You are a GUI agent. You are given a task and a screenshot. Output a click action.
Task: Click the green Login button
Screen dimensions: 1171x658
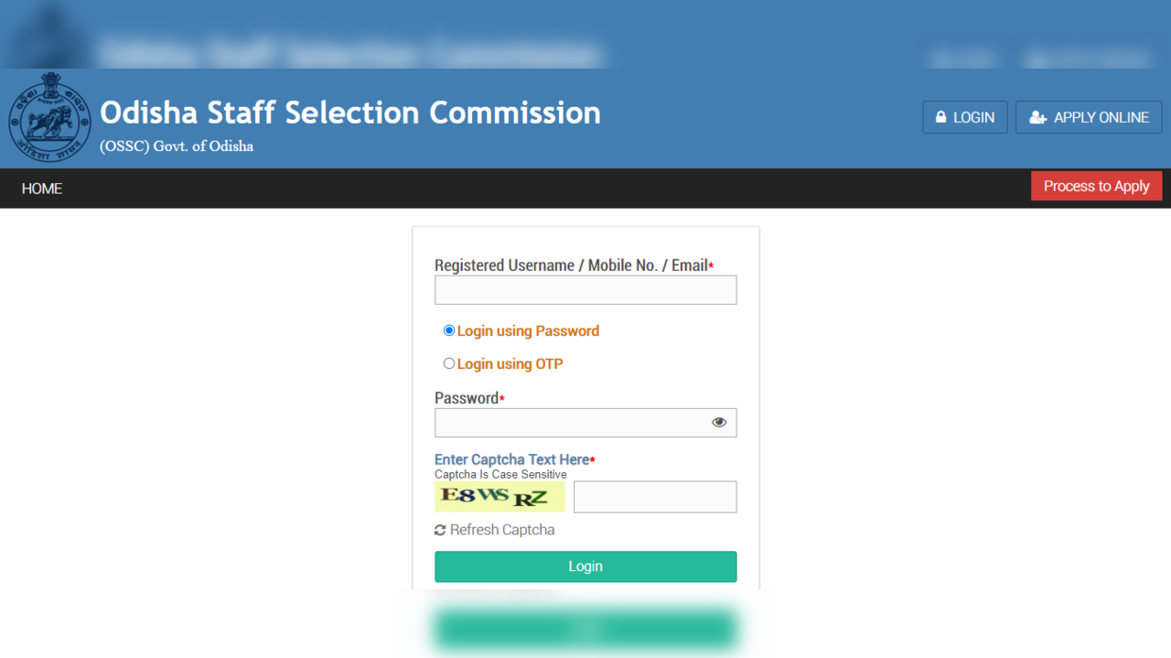pos(585,566)
